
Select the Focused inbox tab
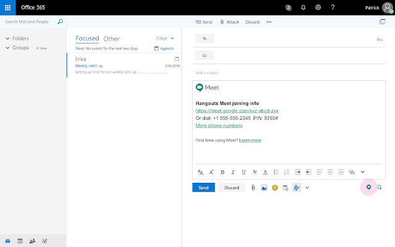[x=87, y=38]
